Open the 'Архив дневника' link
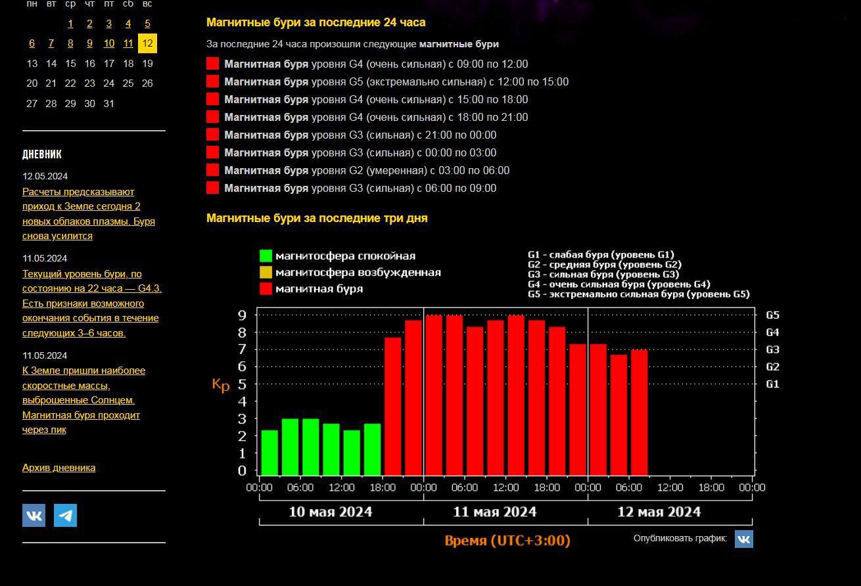Screen dimensions: 861x586 click(x=58, y=468)
